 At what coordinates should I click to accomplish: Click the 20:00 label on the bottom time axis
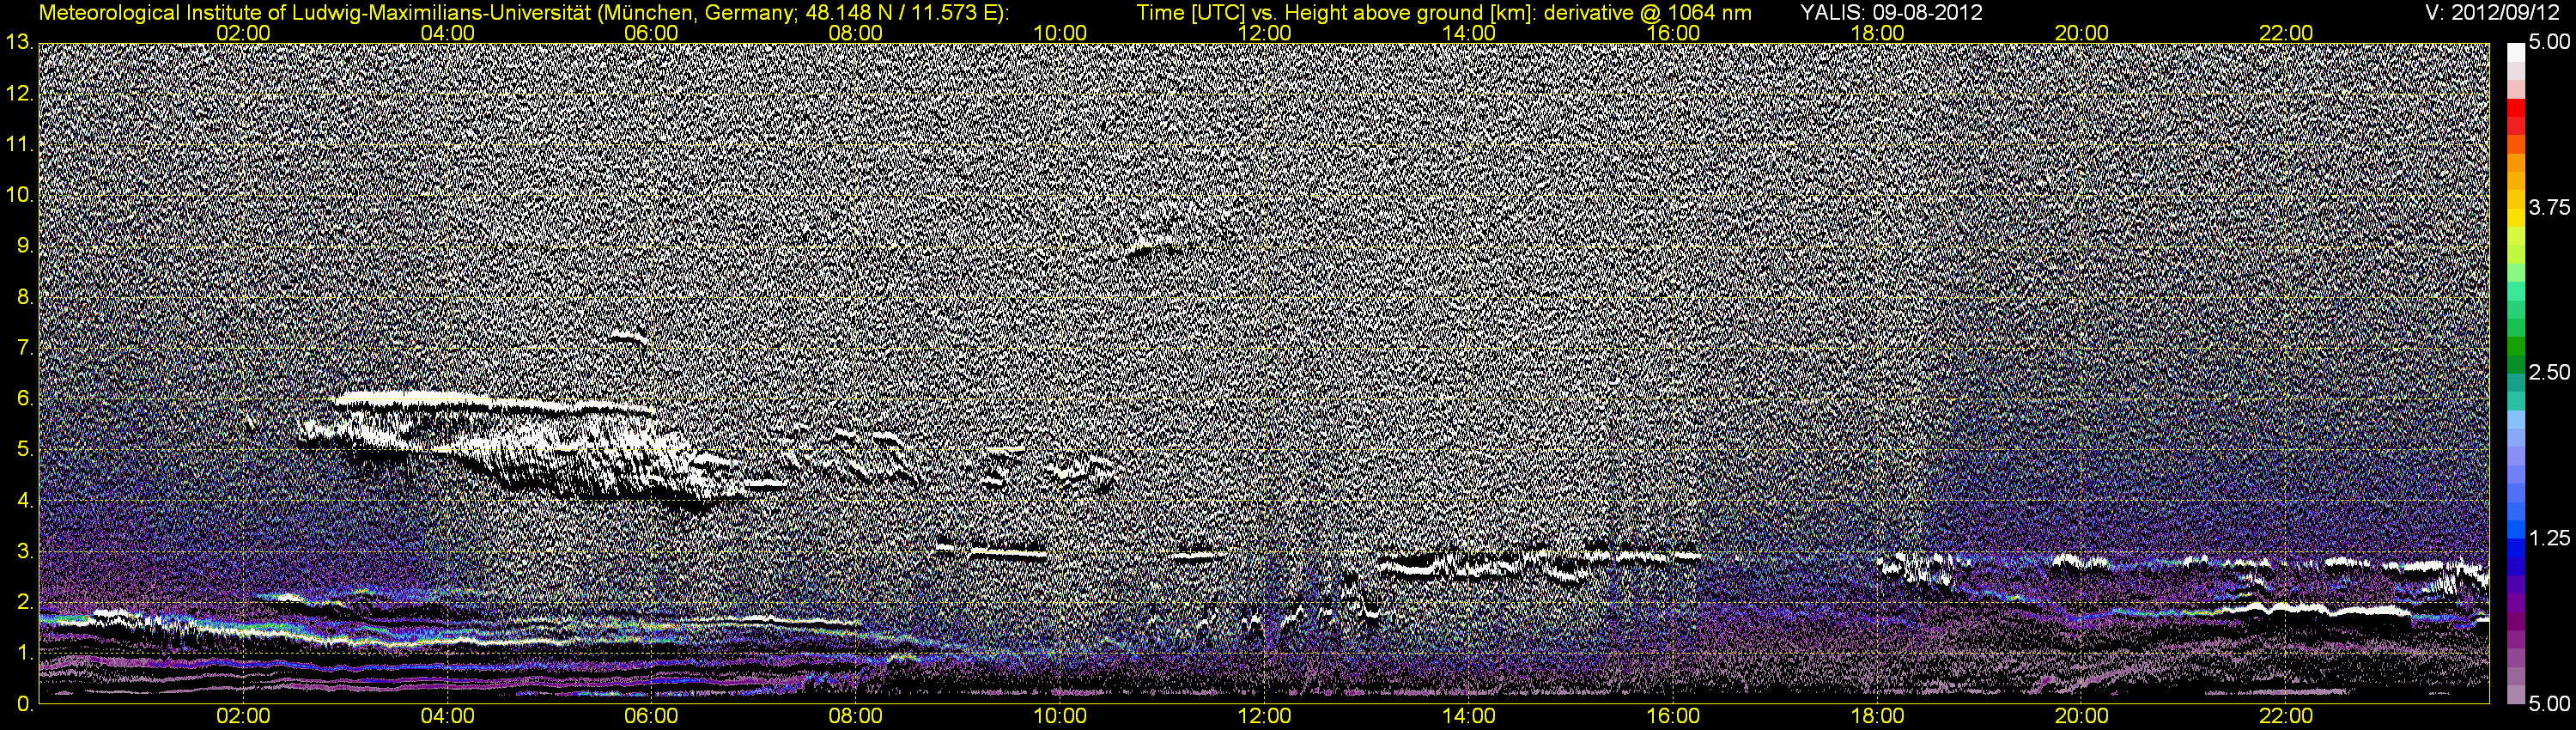coord(2081,717)
